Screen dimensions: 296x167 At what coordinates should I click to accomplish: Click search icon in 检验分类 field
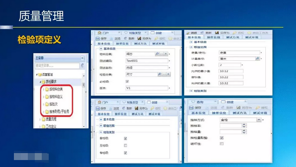[160, 74]
